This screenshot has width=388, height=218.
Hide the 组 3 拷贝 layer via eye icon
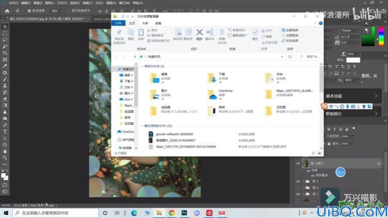pyautogui.click(x=298, y=163)
